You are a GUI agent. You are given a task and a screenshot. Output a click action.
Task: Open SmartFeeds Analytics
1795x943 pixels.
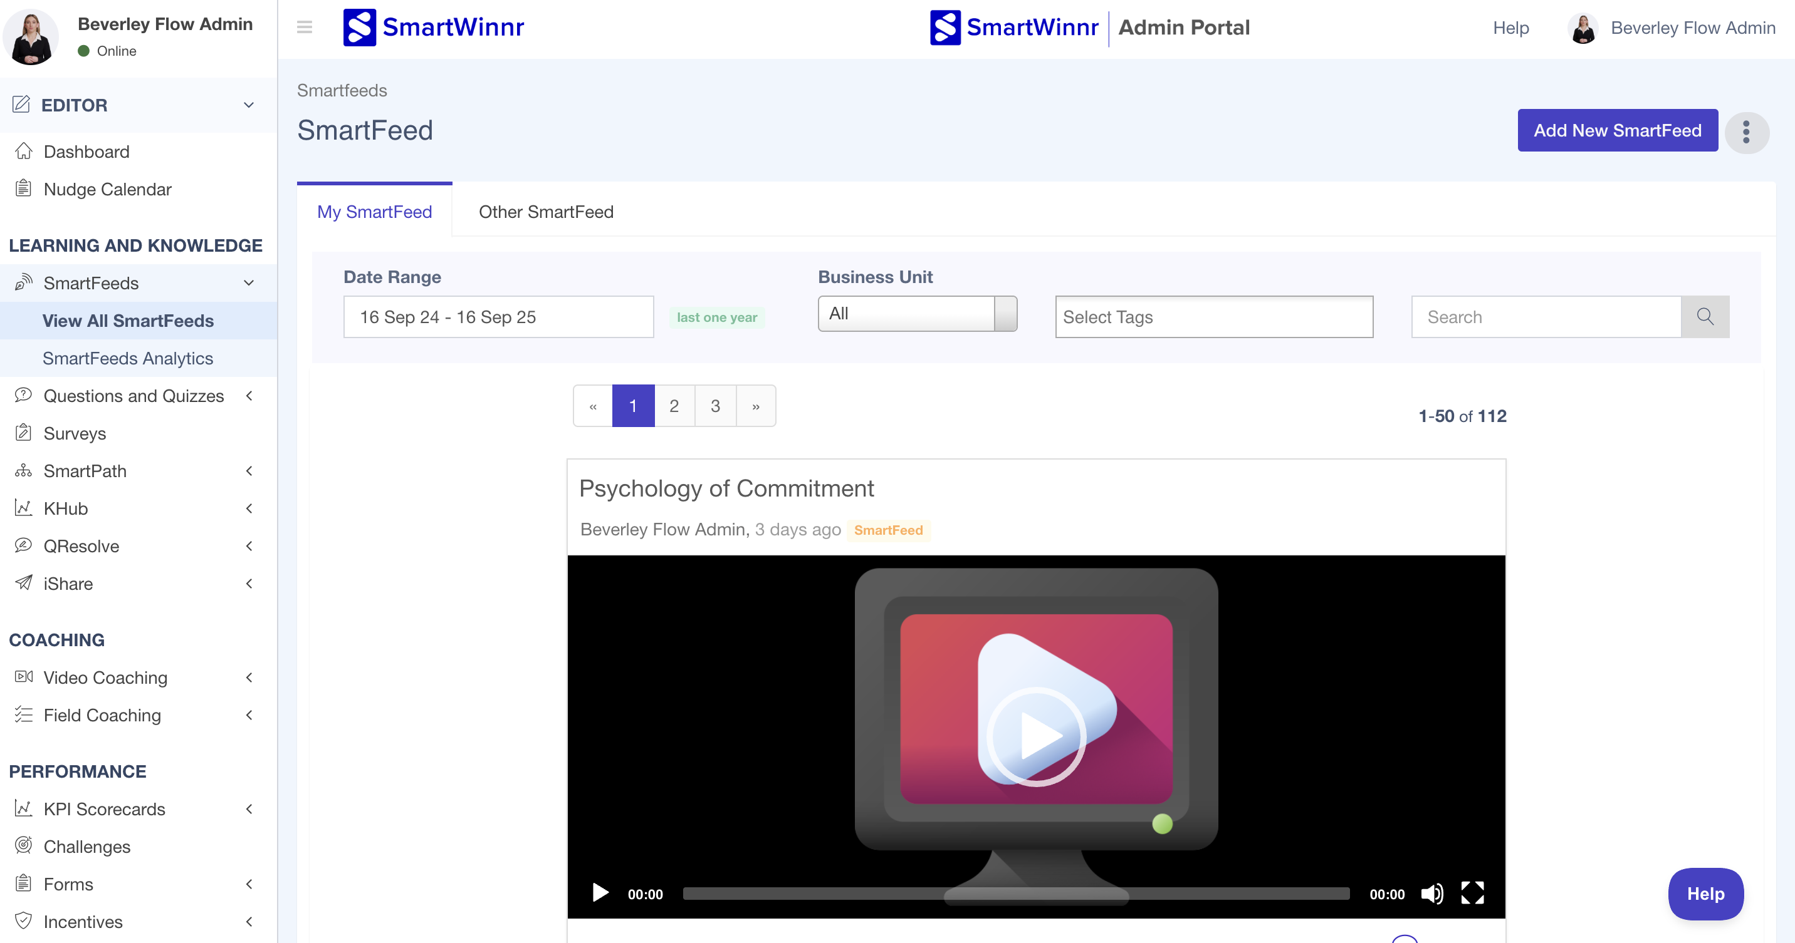(x=128, y=358)
